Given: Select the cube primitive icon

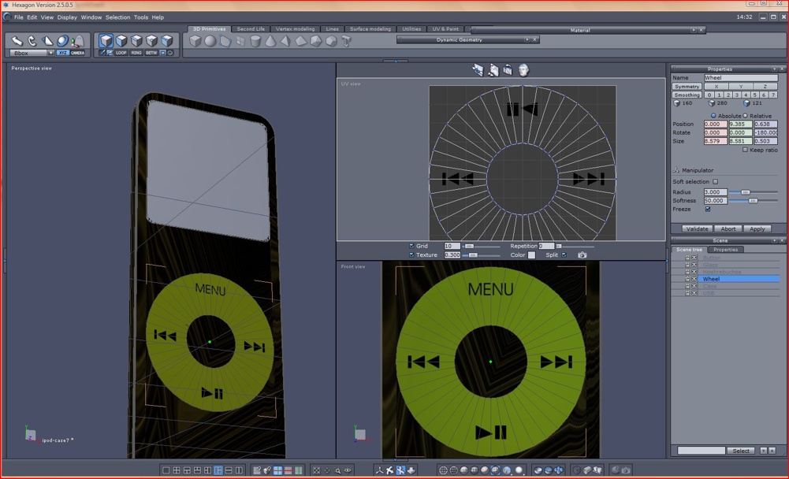Looking at the screenshot, I should tap(195, 41).
